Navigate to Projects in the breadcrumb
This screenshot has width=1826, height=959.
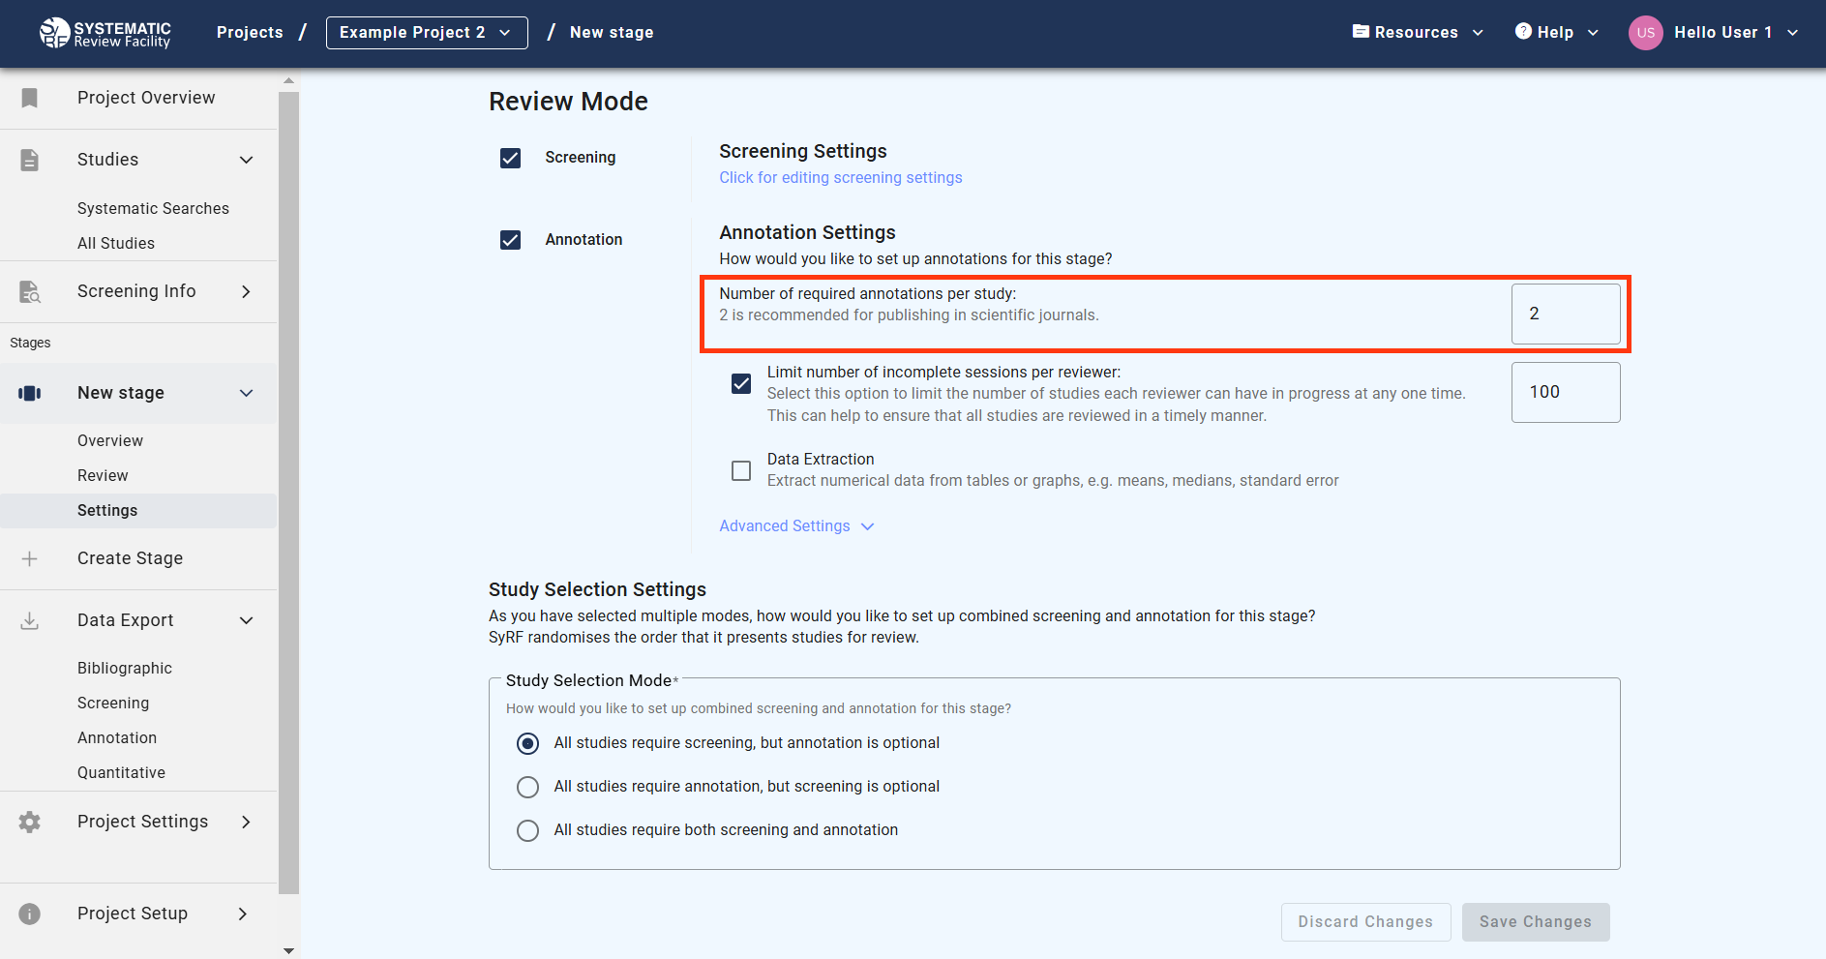(249, 32)
